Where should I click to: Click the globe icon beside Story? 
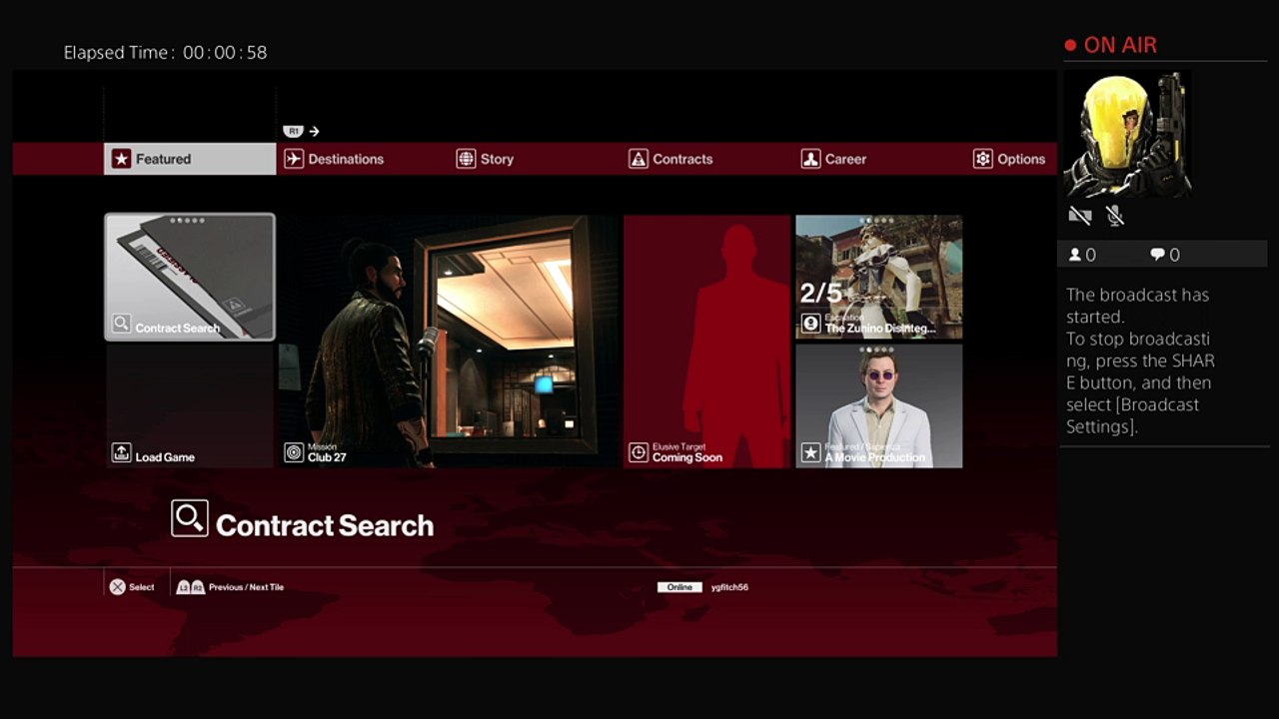point(466,159)
